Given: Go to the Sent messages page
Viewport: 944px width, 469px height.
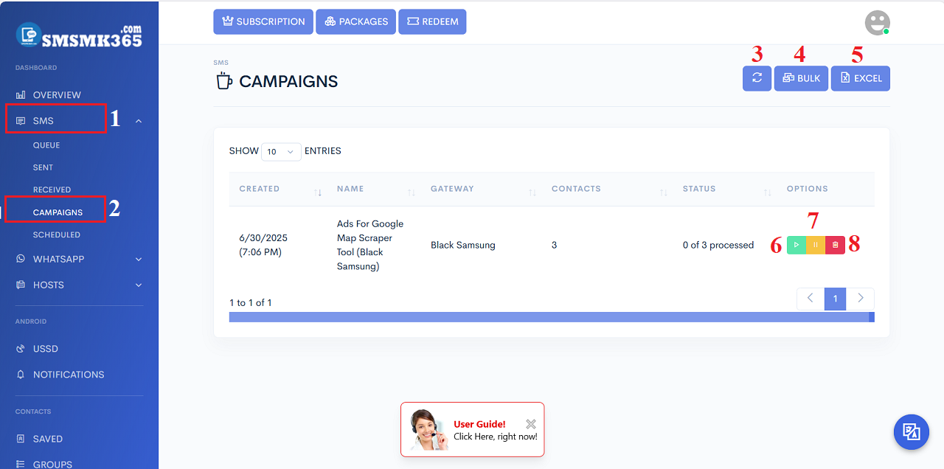Looking at the screenshot, I should point(43,167).
